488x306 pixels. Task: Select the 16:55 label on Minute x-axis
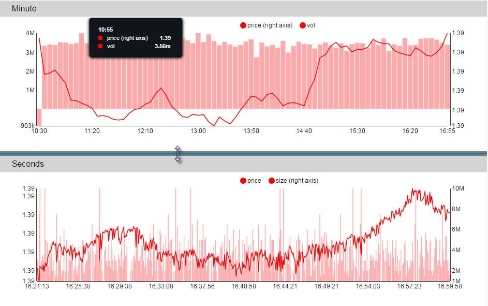point(447,131)
